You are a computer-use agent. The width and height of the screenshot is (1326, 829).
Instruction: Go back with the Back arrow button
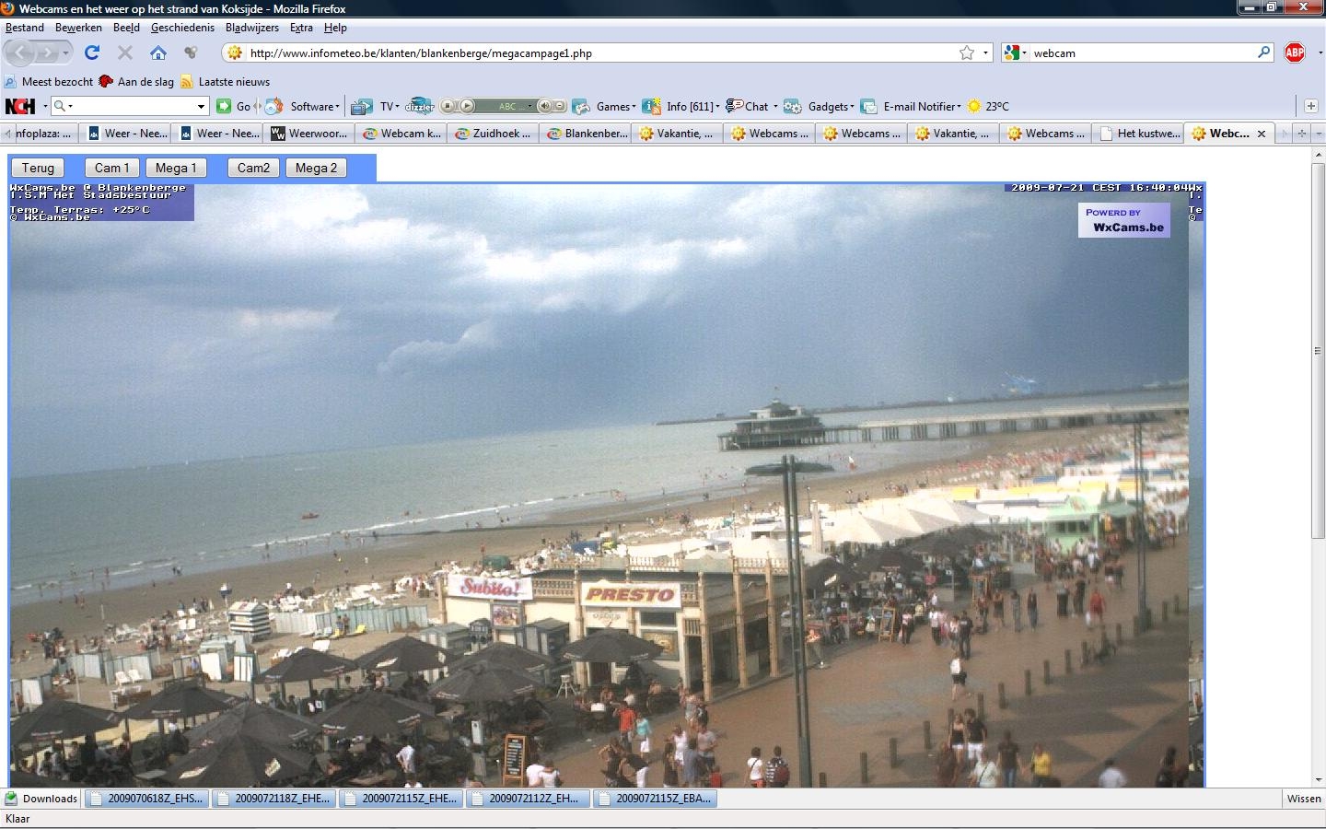tap(20, 53)
